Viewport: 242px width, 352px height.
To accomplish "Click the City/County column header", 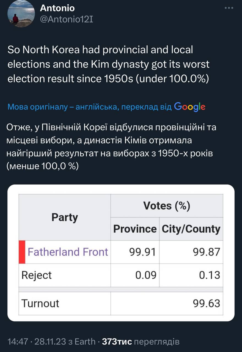I will 191,229.
